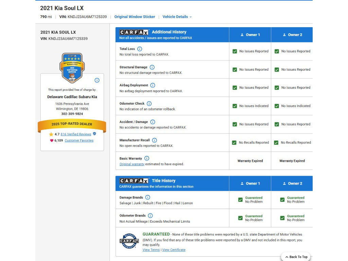Click Warranty Expired under Owner 1
The width and height of the screenshot is (348, 261).
pyautogui.click(x=250, y=161)
